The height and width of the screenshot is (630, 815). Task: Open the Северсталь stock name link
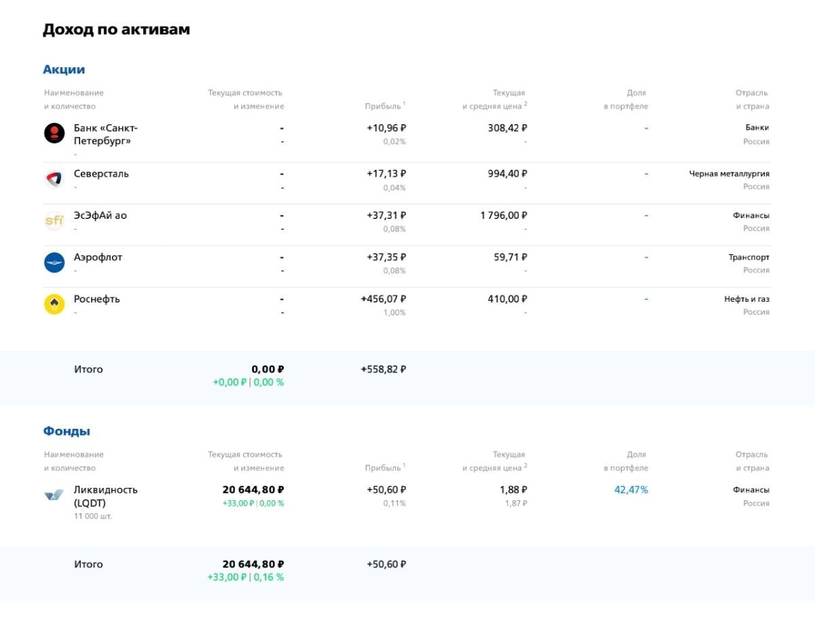click(x=101, y=174)
